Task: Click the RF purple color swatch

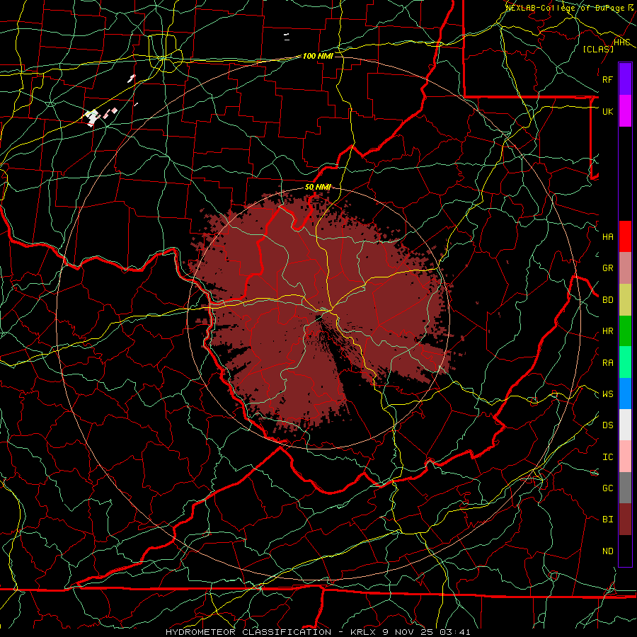Action: 625,79
